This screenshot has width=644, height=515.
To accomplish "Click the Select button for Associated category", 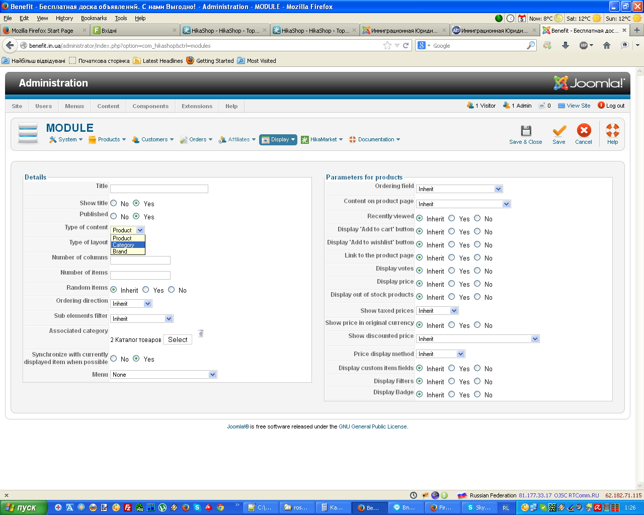I will (x=178, y=339).
